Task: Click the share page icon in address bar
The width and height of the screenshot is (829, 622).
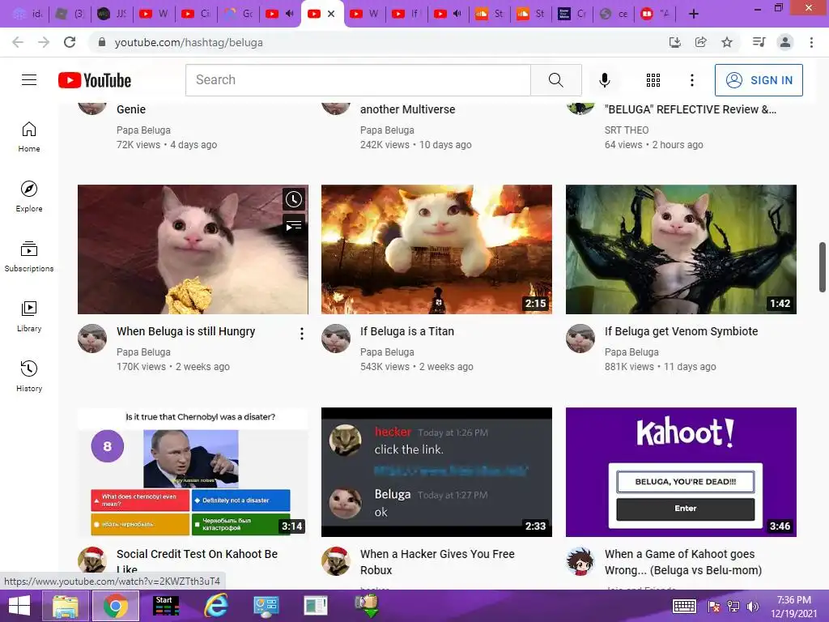Action: 701,42
